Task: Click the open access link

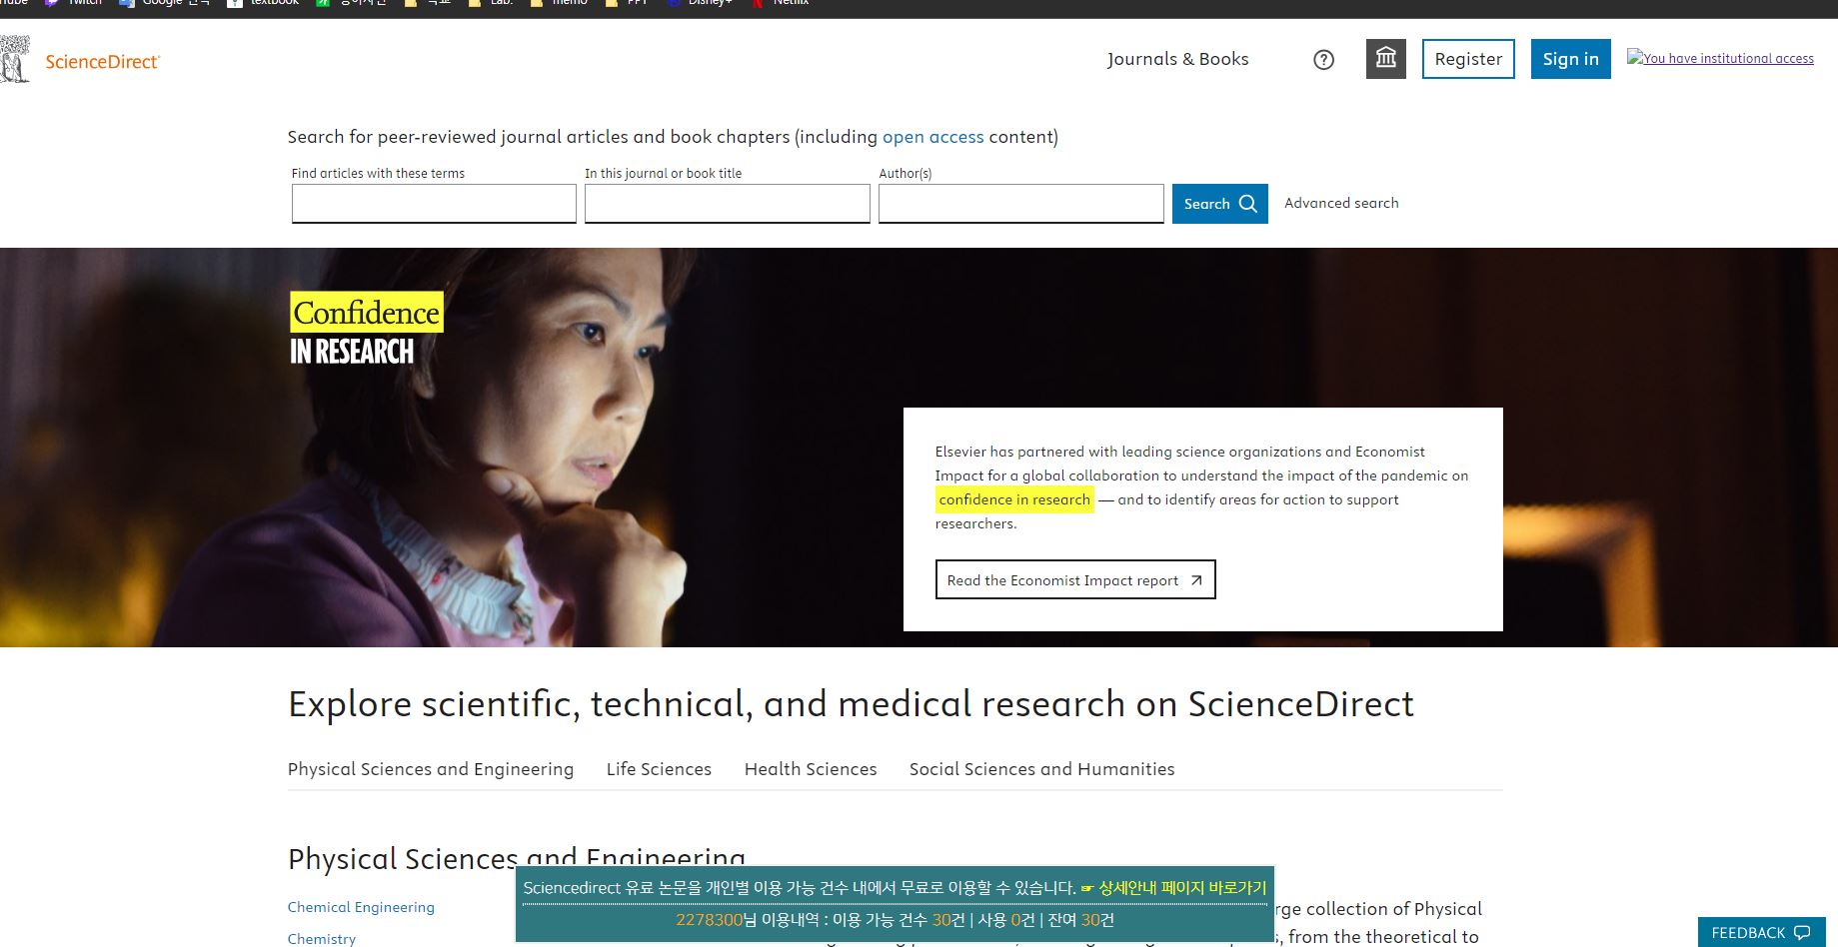Action: pos(932,137)
